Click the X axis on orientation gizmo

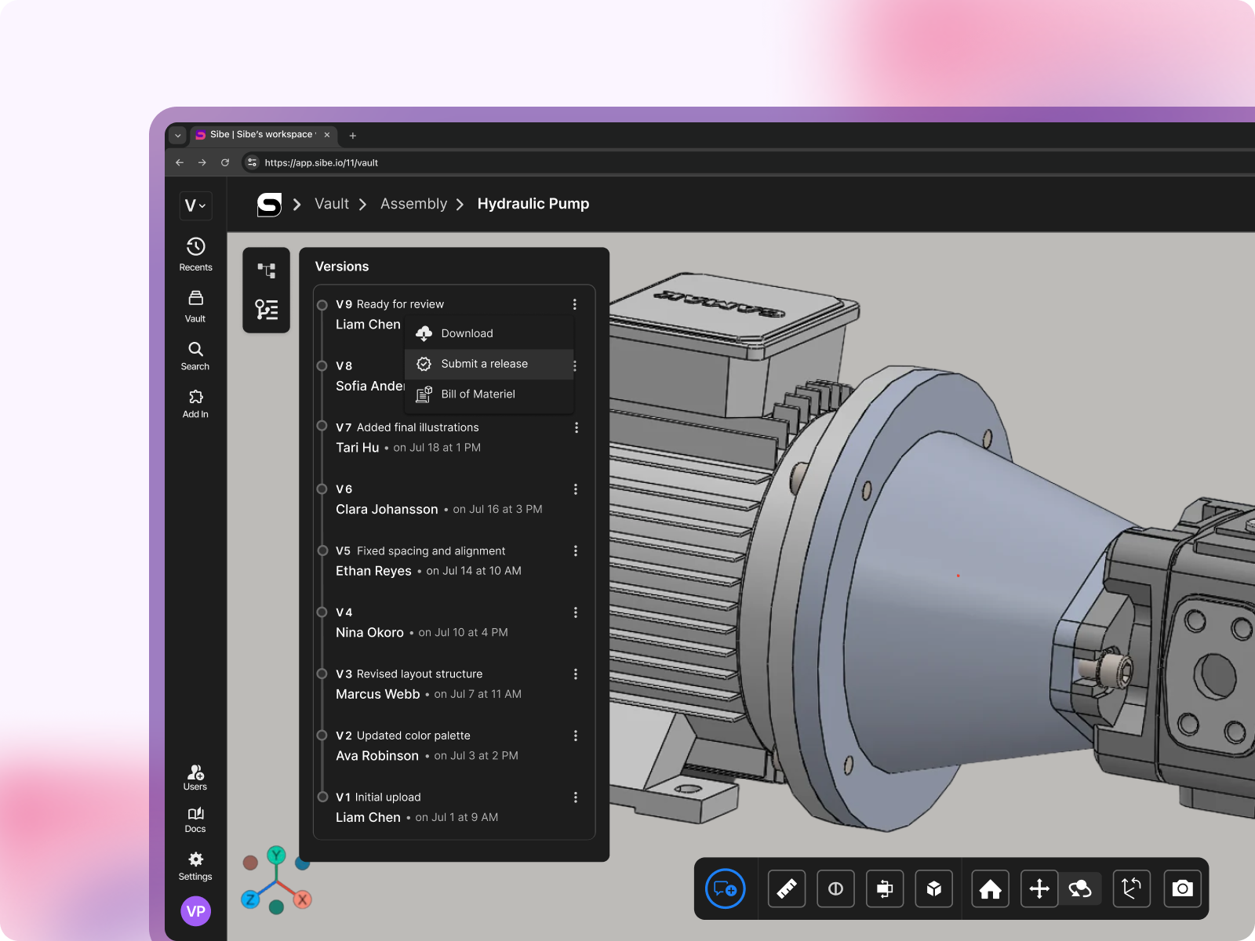pyautogui.click(x=302, y=899)
